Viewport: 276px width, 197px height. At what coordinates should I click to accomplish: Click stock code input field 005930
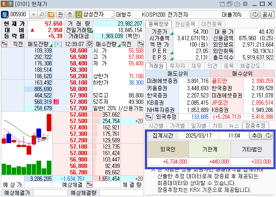19,15
